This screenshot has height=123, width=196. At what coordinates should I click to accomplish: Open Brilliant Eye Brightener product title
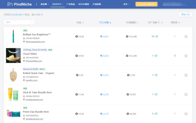[37, 34]
